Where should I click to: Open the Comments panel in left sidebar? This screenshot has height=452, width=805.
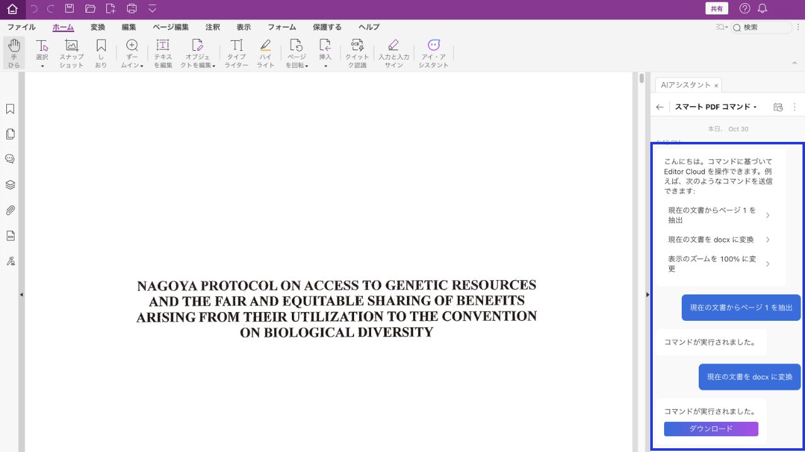point(10,159)
